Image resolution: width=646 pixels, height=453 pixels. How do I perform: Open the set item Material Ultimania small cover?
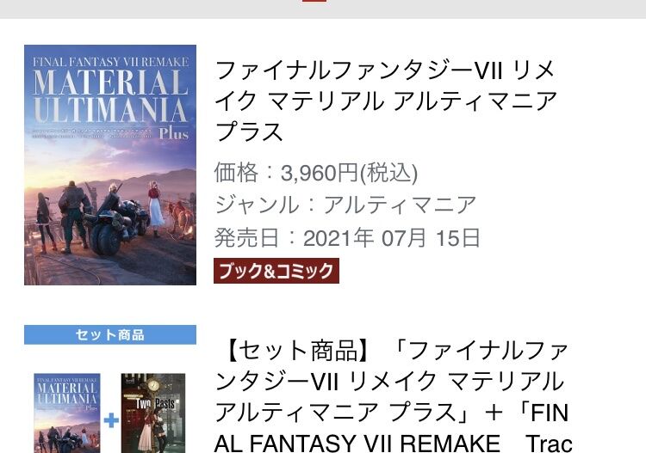pyautogui.click(x=67, y=413)
